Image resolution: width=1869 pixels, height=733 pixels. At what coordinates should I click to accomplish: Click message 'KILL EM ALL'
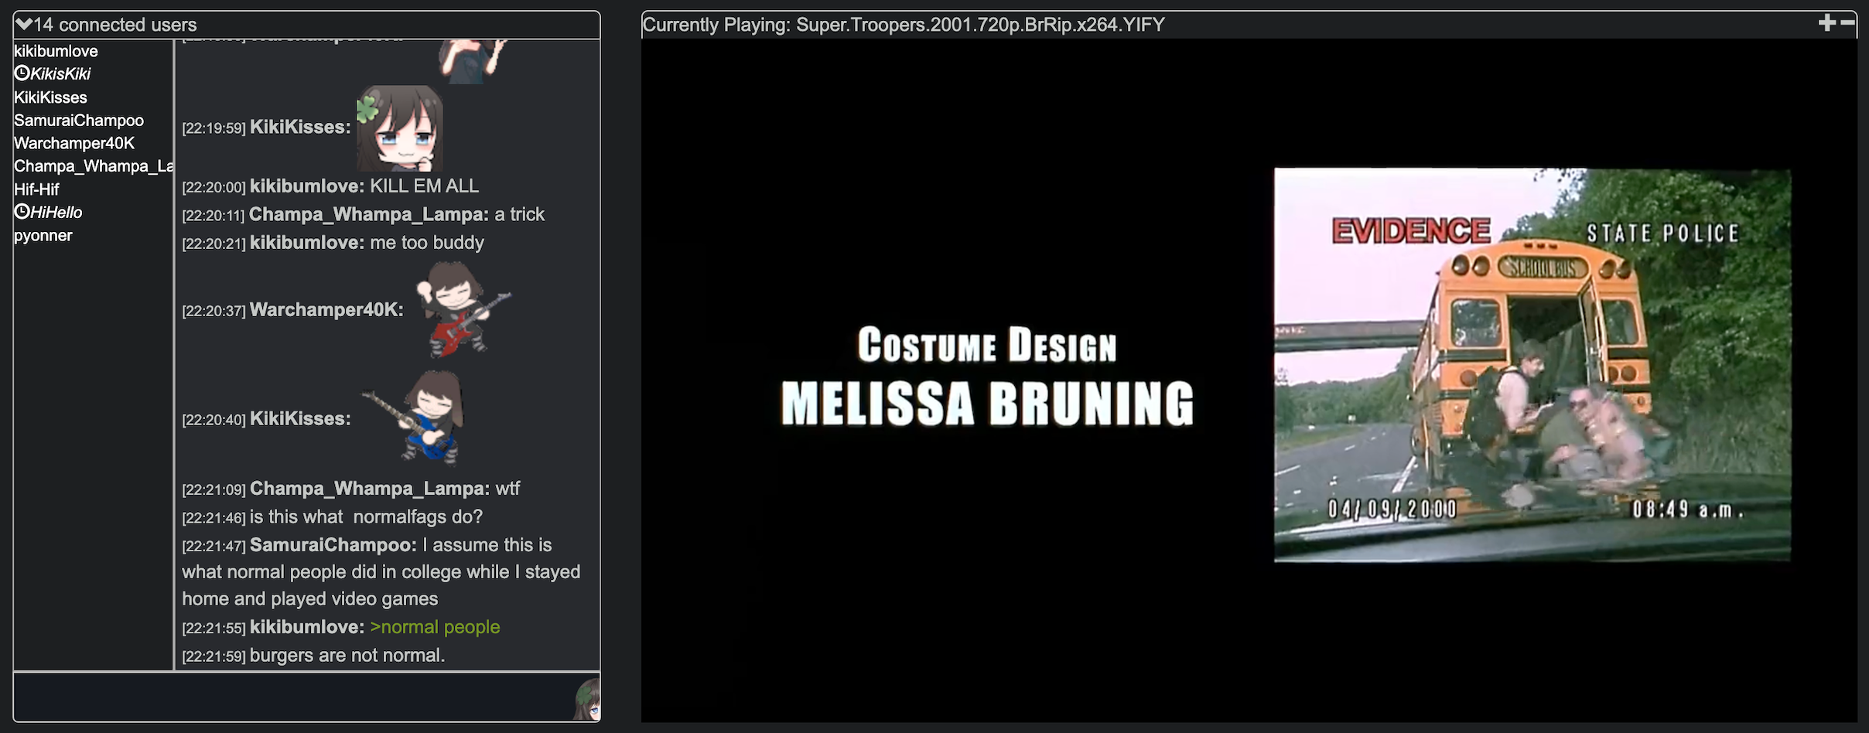click(x=425, y=186)
